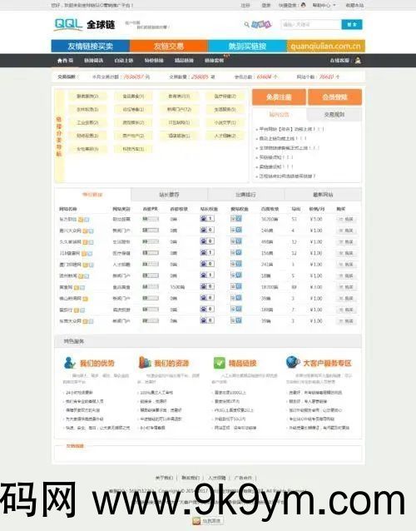This screenshot has width=416, height=531.
Task: Switch to the 最新网站 tab
Action: pos(323,195)
